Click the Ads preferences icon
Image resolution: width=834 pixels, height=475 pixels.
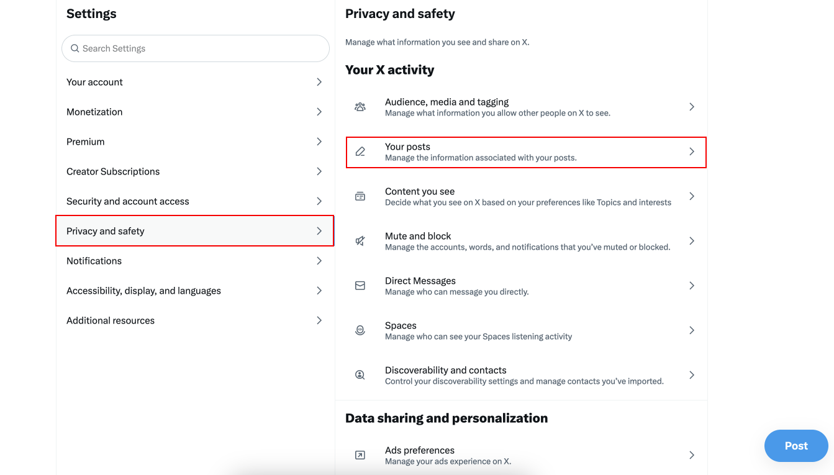click(360, 455)
